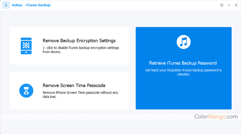Open the hamburger menu in title bar

pos(222,5)
